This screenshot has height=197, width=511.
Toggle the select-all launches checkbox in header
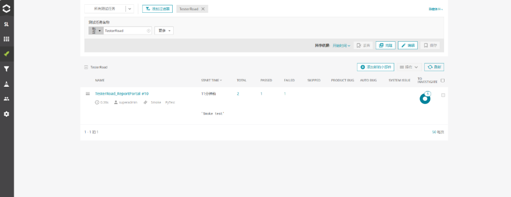[442, 80]
